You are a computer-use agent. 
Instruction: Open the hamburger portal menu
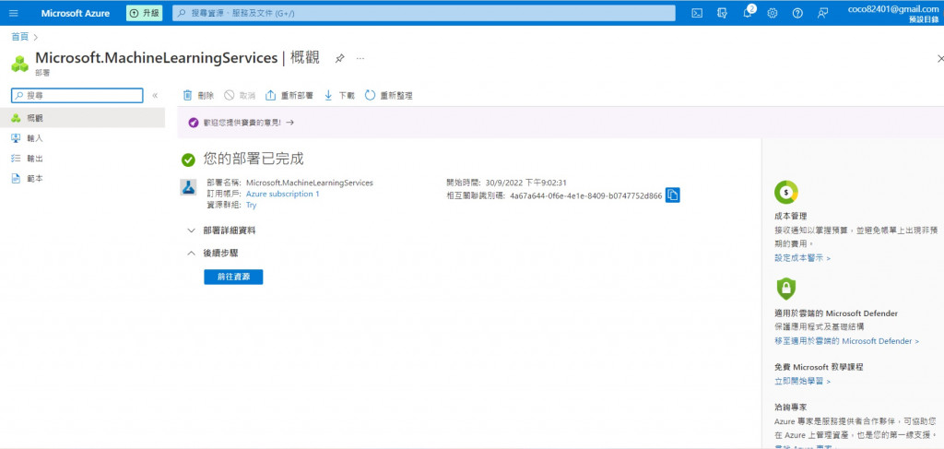coord(14,13)
